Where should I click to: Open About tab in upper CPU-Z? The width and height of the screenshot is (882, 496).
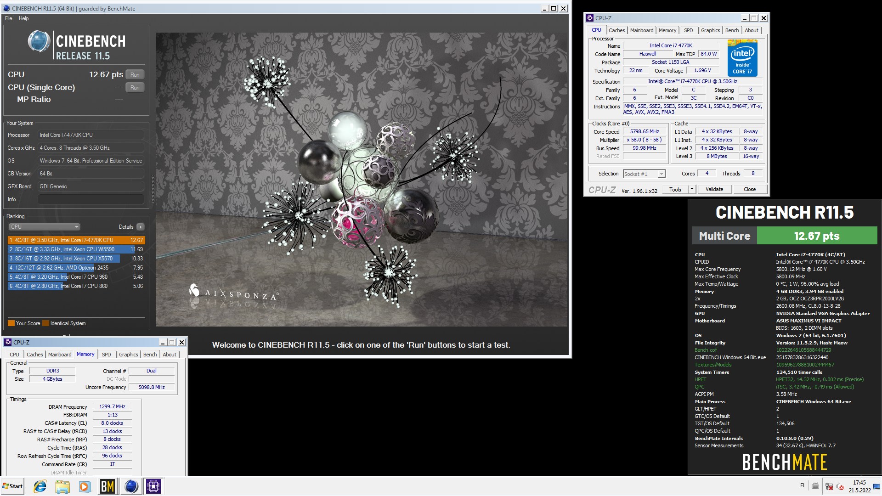(x=752, y=30)
